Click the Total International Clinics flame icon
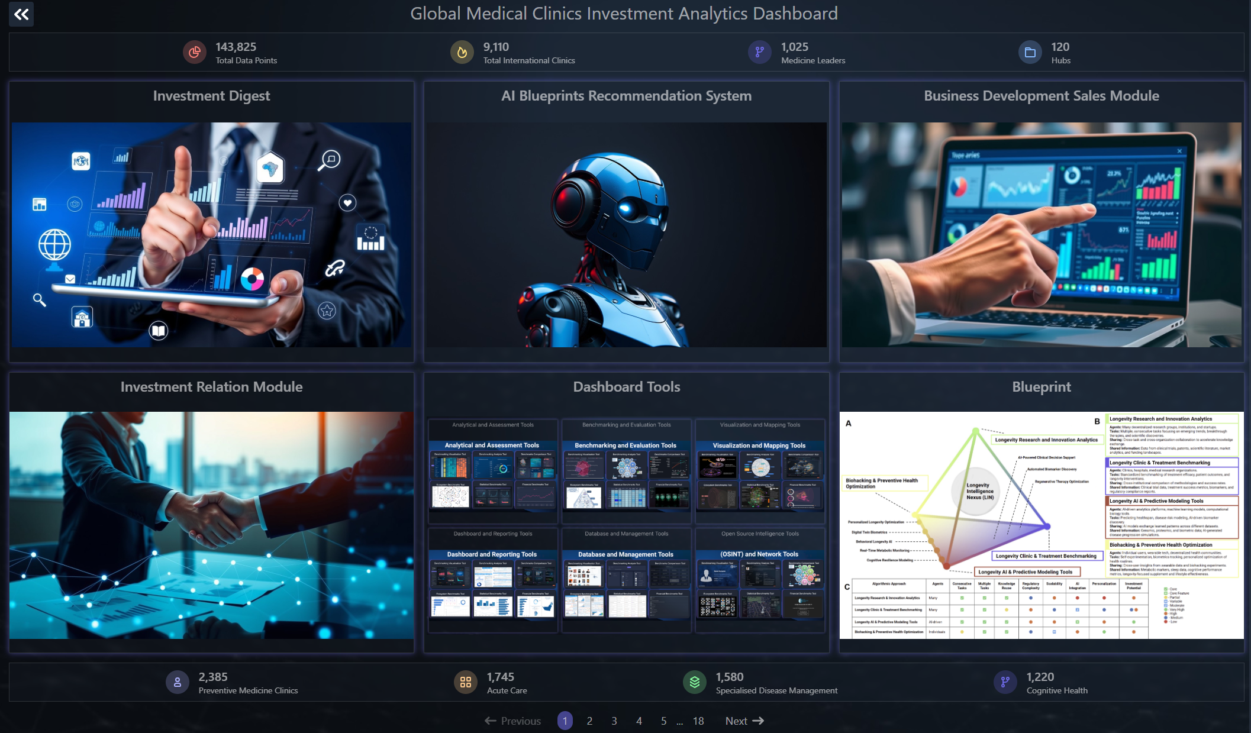 (x=462, y=53)
